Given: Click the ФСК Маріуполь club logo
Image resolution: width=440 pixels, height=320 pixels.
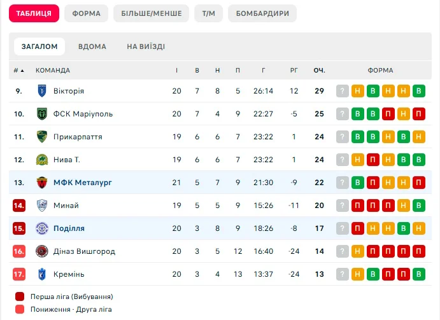Looking at the screenshot, I should pyautogui.click(x=42, y=114).
